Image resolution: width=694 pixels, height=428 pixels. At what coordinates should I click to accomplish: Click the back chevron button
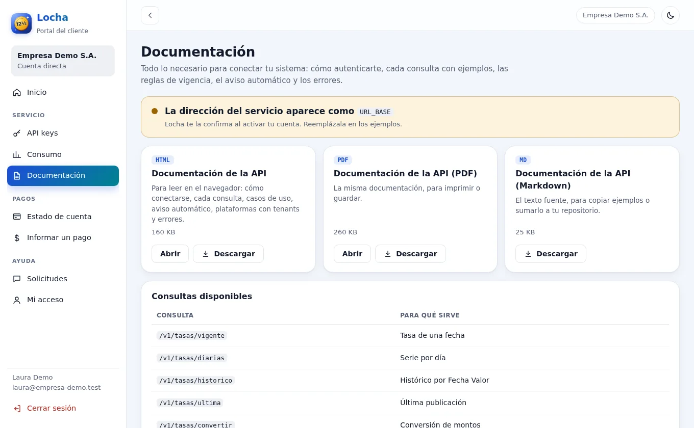coord(150,15)
